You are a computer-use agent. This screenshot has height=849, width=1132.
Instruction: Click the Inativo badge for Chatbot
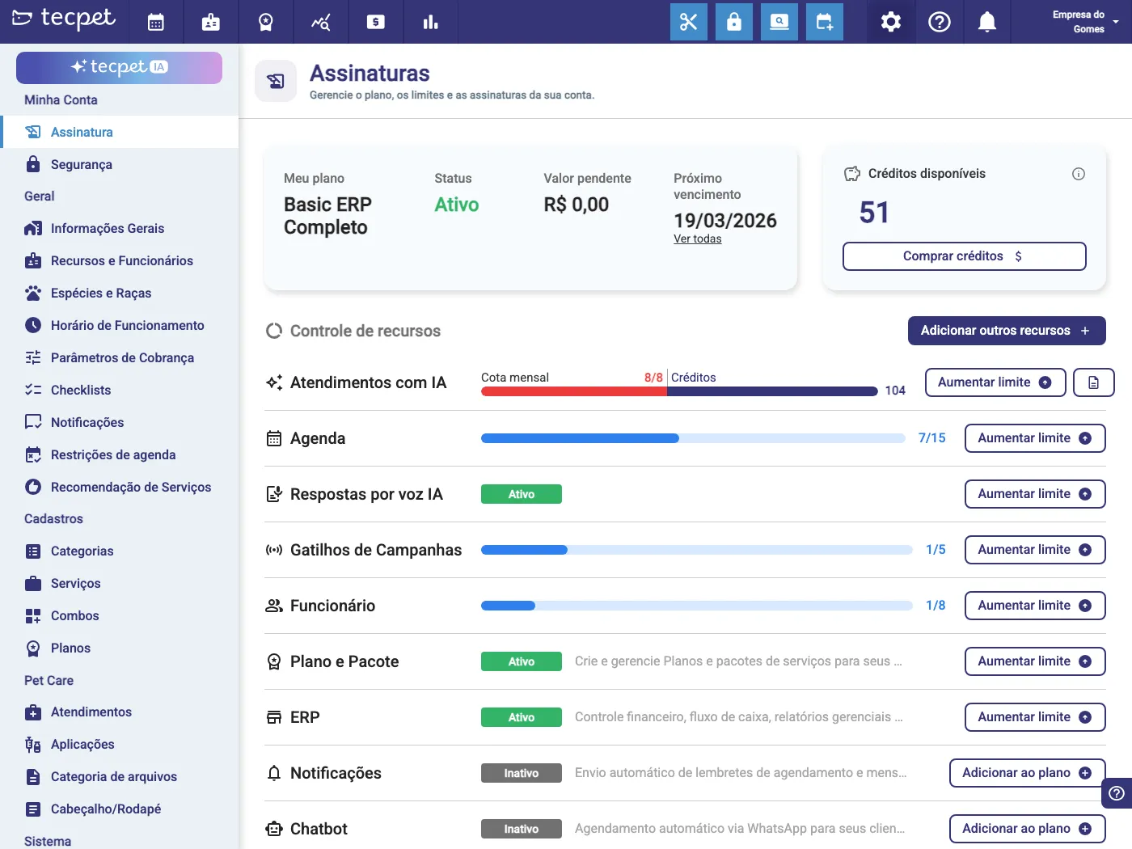click(522, 829)
